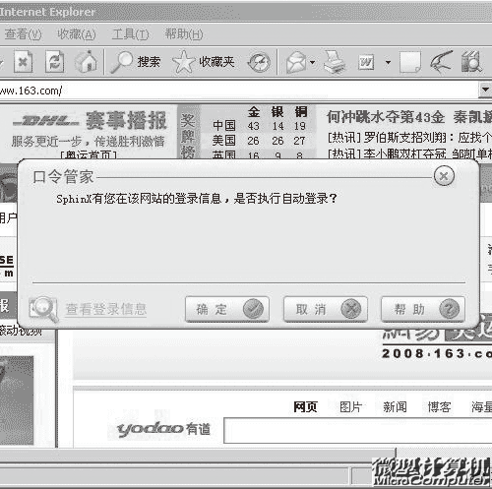Open the address bar dropdown arrow
492x489 pixels.
click(x=485, y=90)
